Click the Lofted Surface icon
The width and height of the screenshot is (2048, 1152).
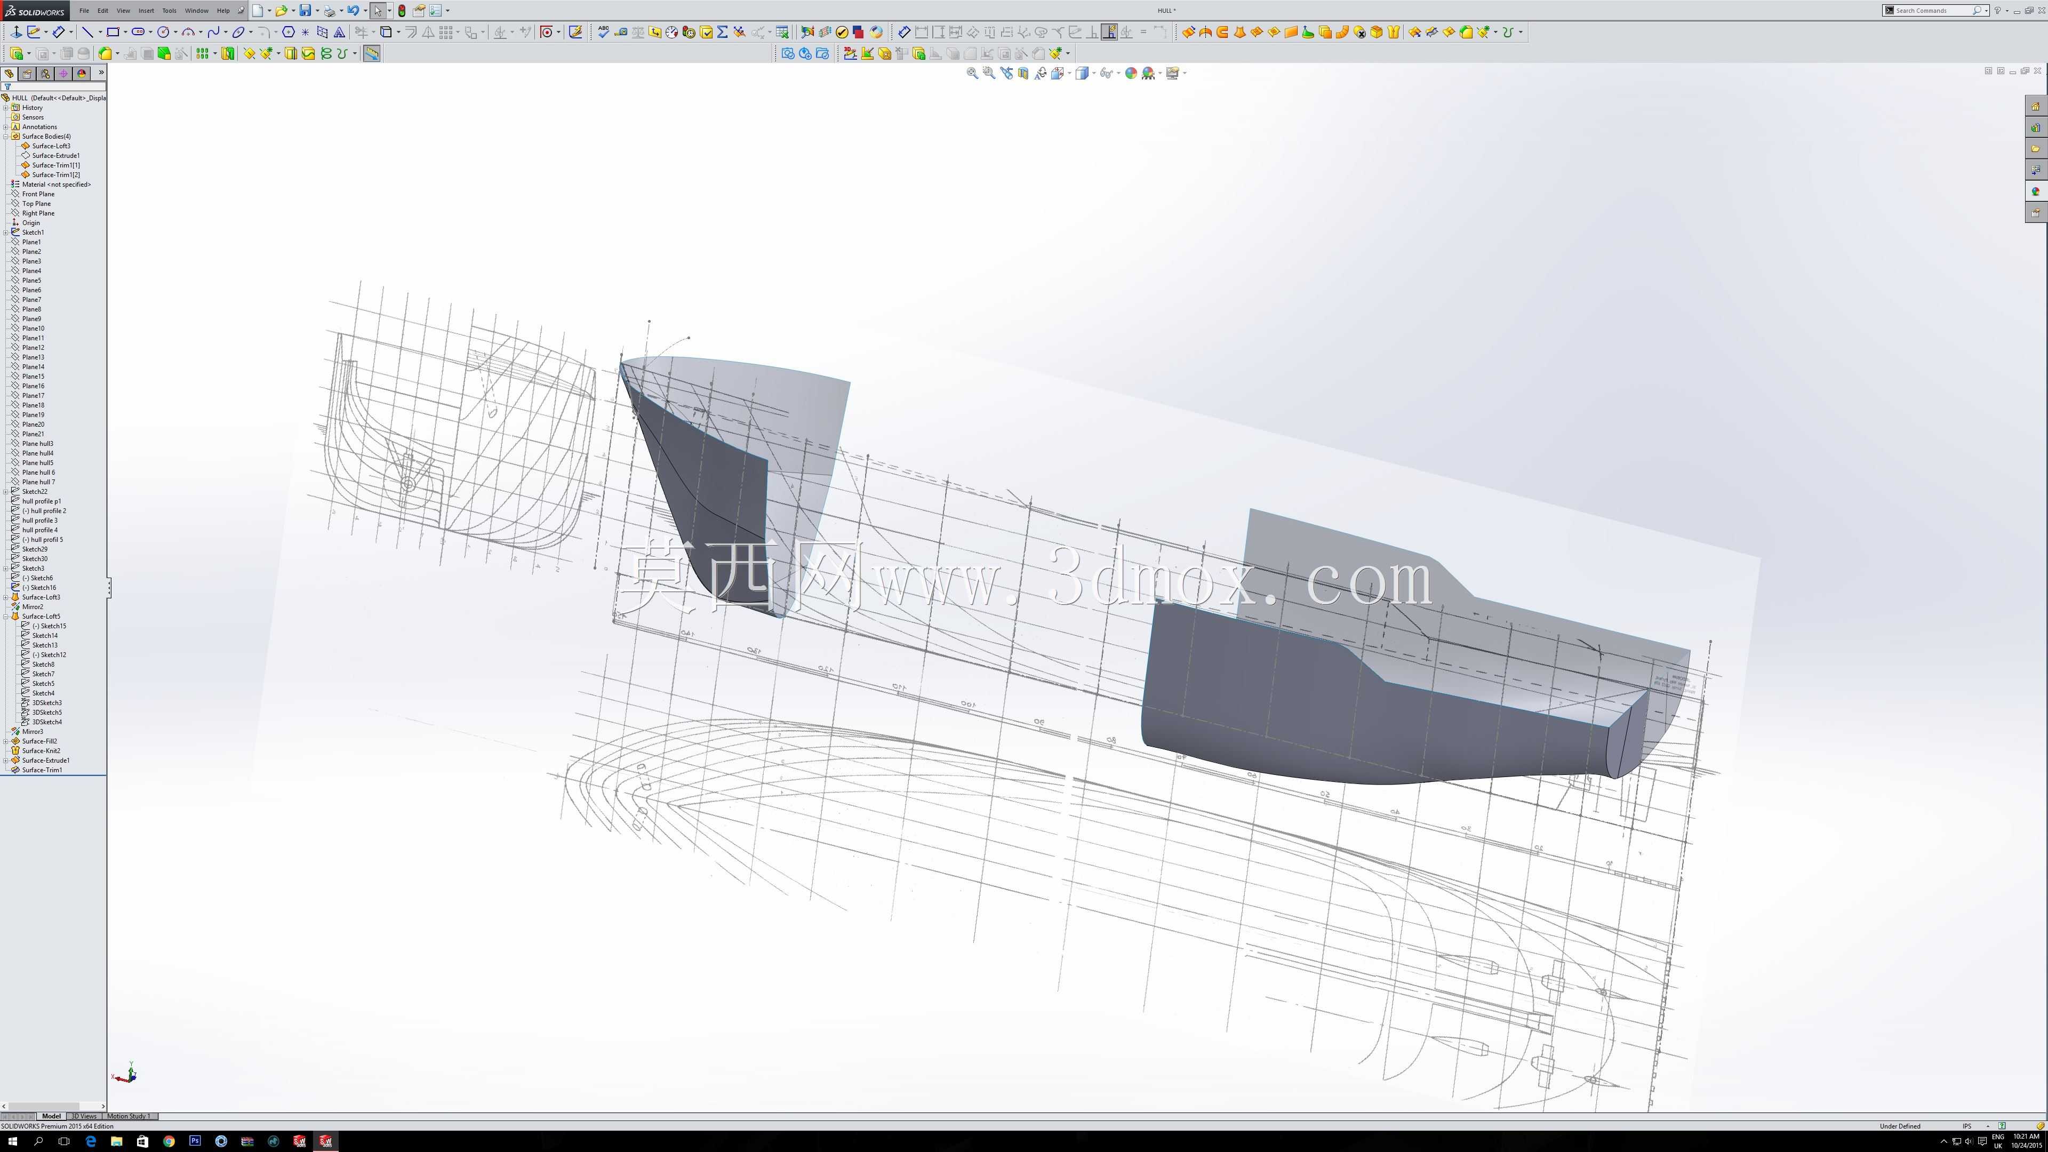coord(1239,32)
